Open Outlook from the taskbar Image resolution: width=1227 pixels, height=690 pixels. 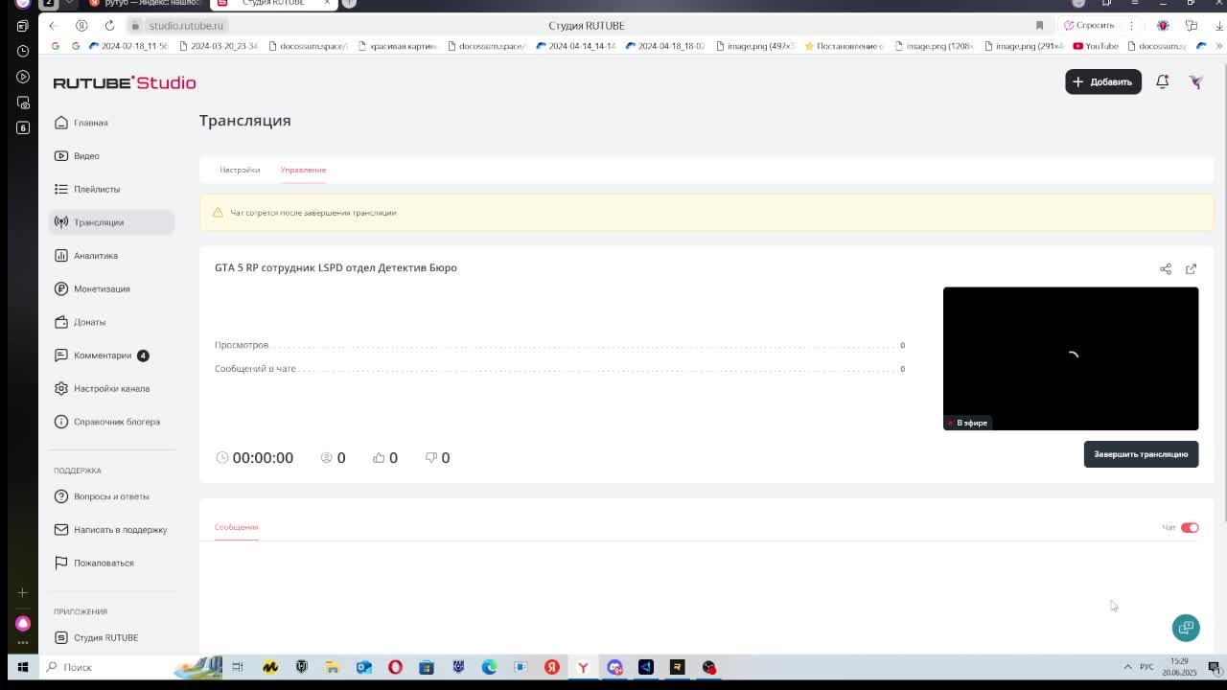click(363, 667)
